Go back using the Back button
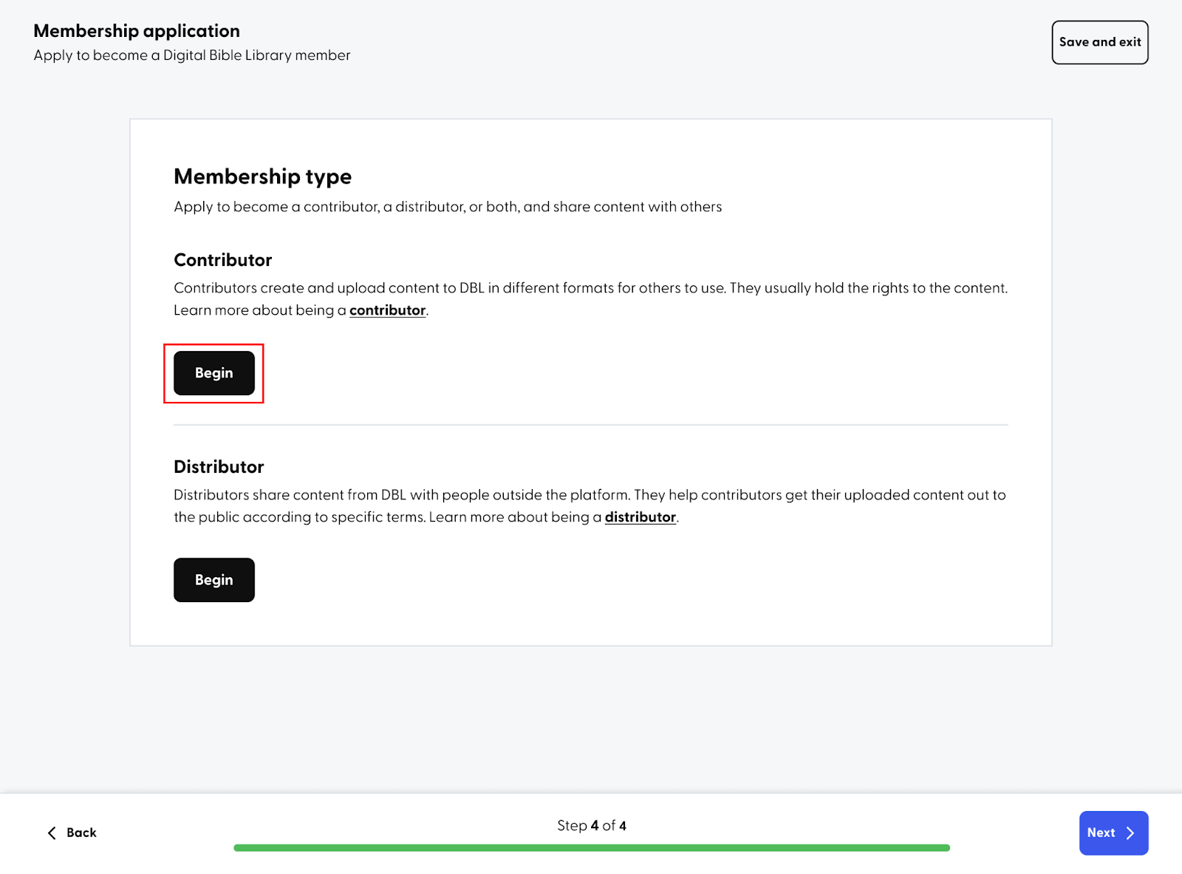 72,833
